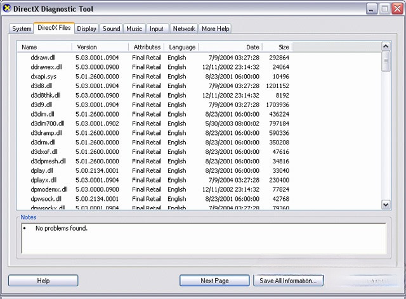The width and height of the screenshot is (406, 299).
Task: Sort by Version column header
Action: pyautogui.click(x=100, y=47)
